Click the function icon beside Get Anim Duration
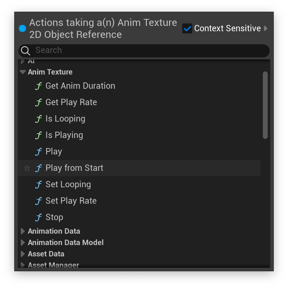Image resolution: width=288 pixels, height=288 pixels. (x=39, y=86)
